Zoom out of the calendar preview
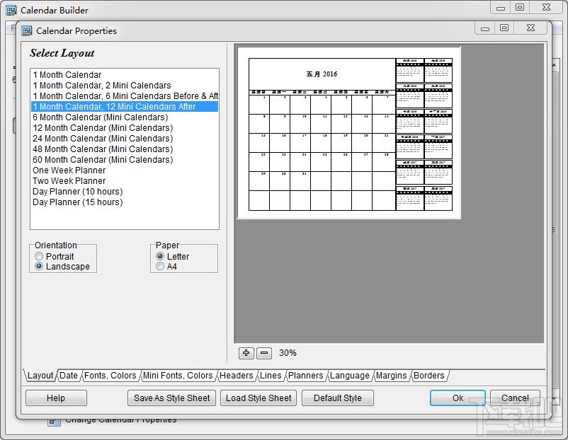568x440 pixels. point(264,352)
